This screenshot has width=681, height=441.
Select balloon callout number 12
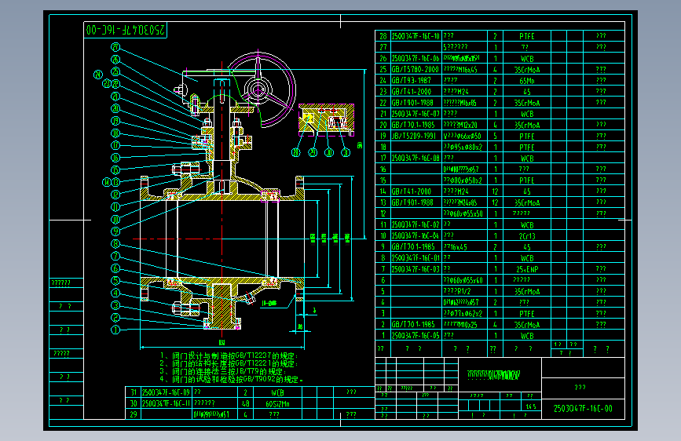coord(115,195)
